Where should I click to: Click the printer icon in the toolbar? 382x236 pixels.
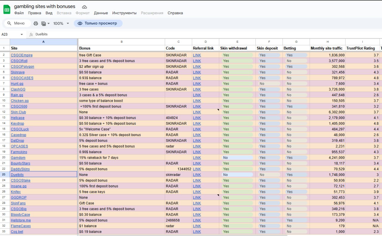coord(36,23)
